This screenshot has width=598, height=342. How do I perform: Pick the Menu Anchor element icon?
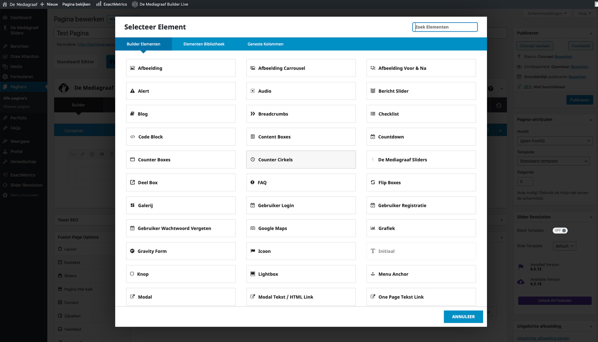(373, 274)
